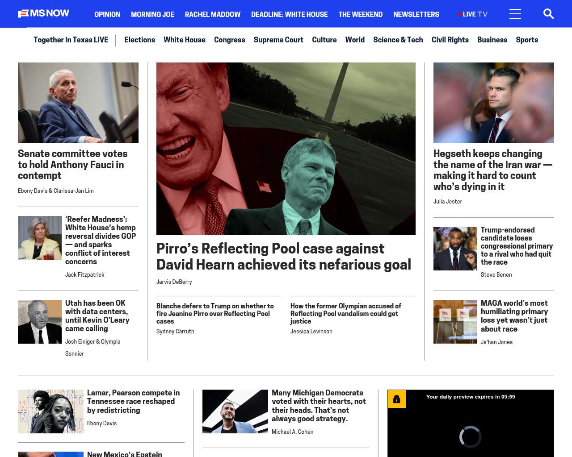Open Anthony Fauci hearing photo
572x457 pixels.
point(78,103)
